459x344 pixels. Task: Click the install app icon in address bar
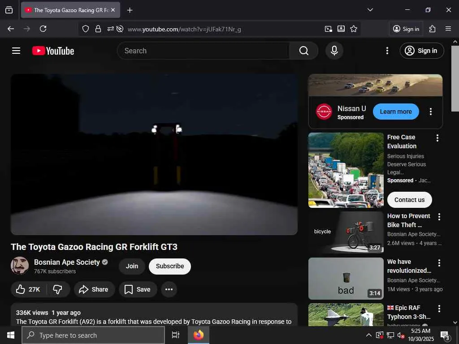(x=341, y=29)
